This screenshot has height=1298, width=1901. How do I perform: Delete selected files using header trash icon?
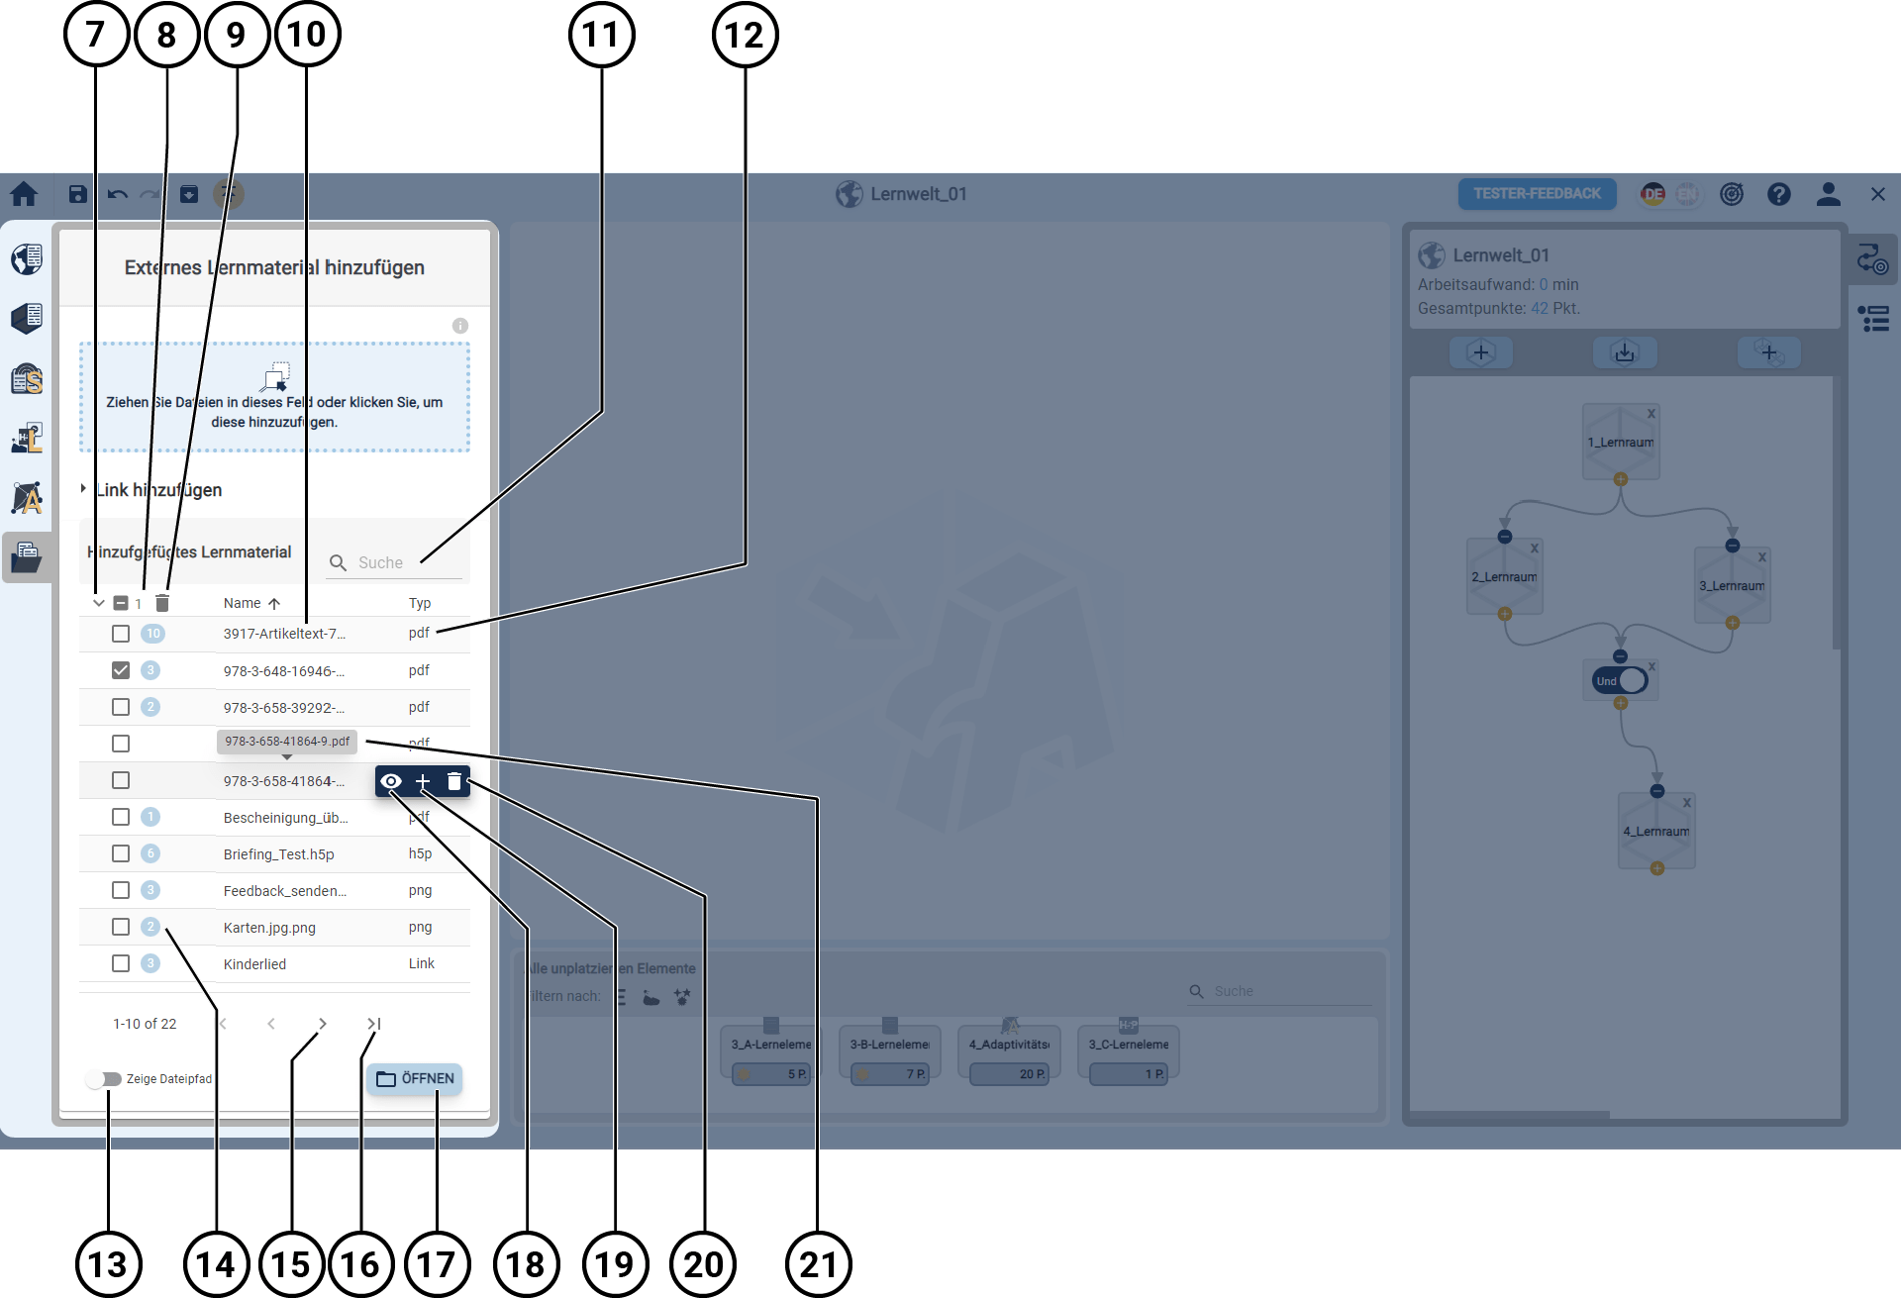pyautogui.click(x=162, y=603)
